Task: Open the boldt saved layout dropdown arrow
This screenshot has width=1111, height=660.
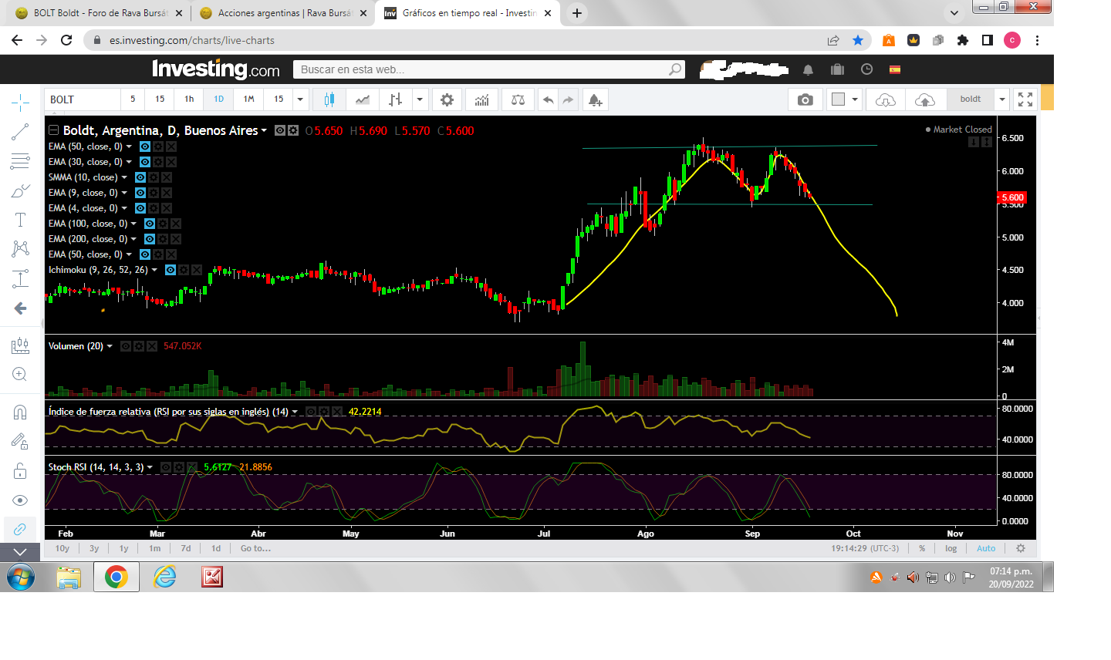Action: pos(1001,99)
